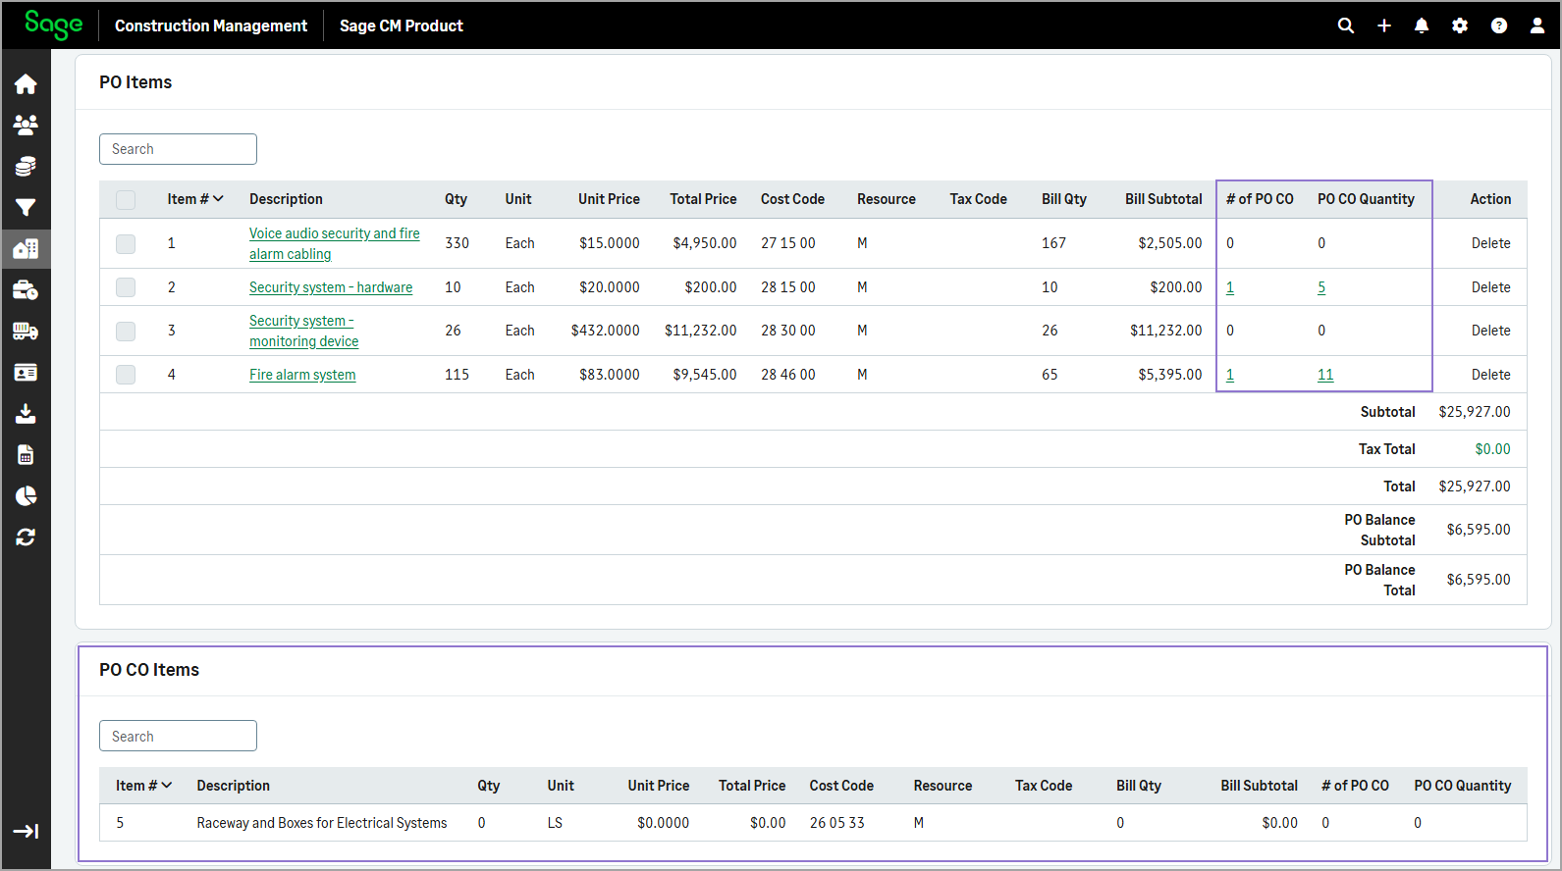This screenshot has width=1562, height=871.
Task: Delete the Security system - monitoring device item
Action: [x=1490, y=331]
